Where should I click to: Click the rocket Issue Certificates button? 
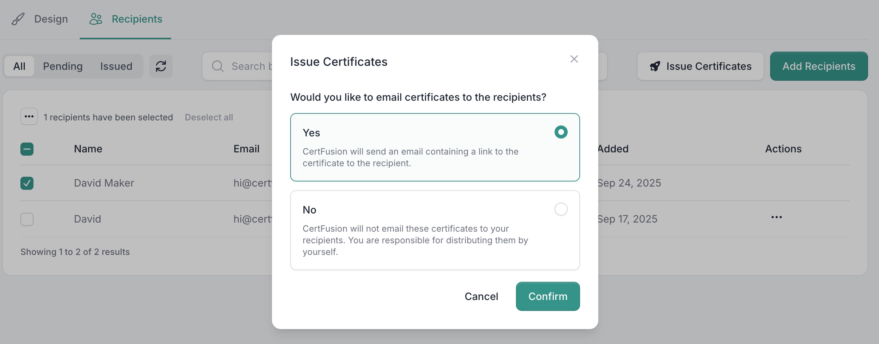pos(700,66)
